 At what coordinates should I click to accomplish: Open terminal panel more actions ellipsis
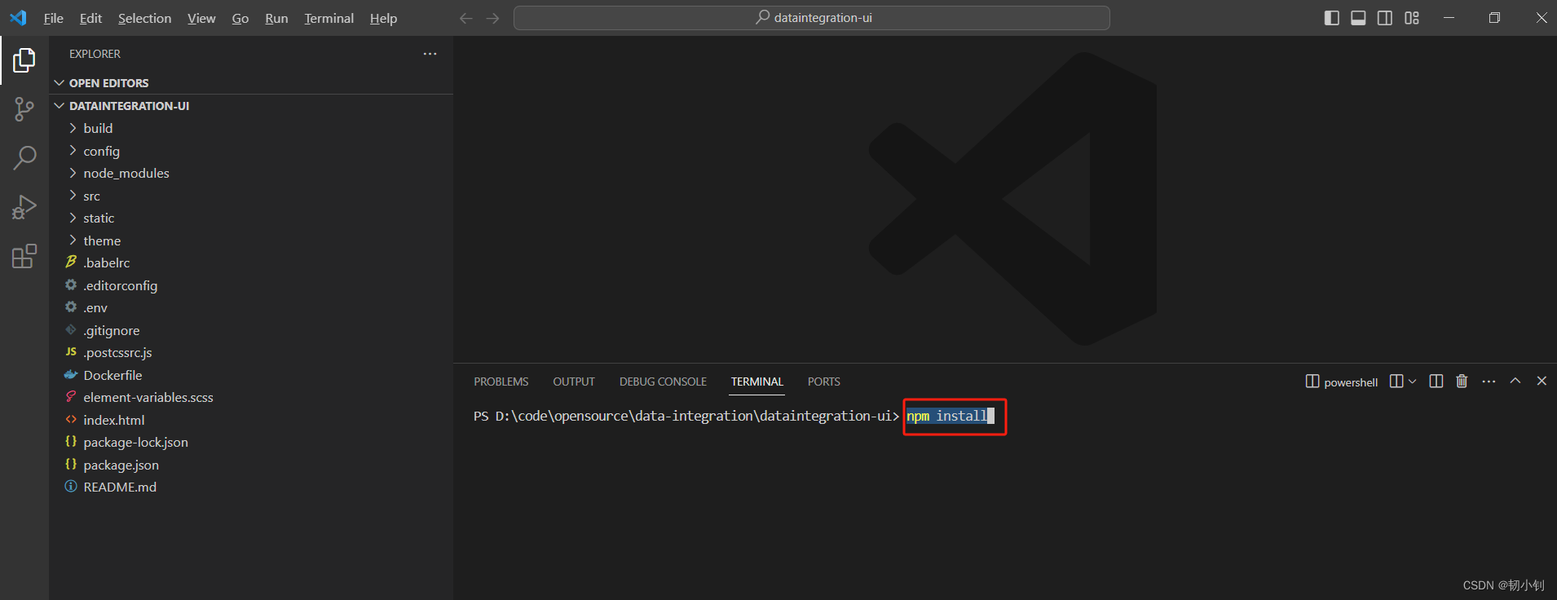(x=1489, y=382)
